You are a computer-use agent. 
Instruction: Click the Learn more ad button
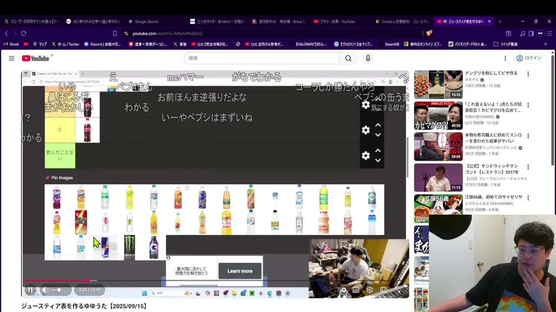pyautogui.click(x=240, y=271)
